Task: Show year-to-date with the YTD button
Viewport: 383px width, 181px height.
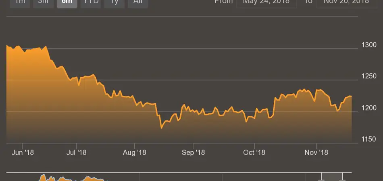Action: pos(90,2)
